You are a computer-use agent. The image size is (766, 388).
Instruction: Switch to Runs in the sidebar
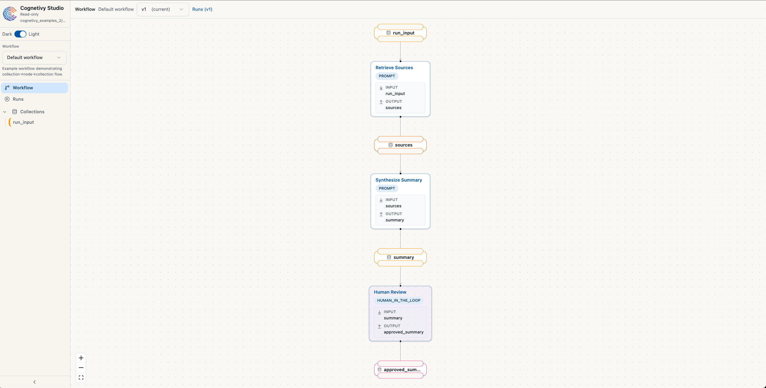click(18, 99)
